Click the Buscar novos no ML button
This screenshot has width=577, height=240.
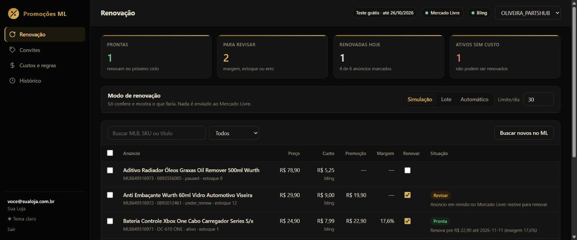(x=524, y=133)
